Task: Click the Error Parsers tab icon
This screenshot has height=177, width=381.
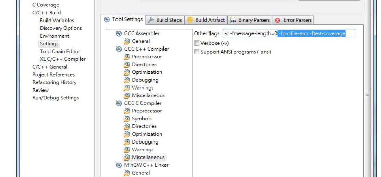Action: [278, 20]
